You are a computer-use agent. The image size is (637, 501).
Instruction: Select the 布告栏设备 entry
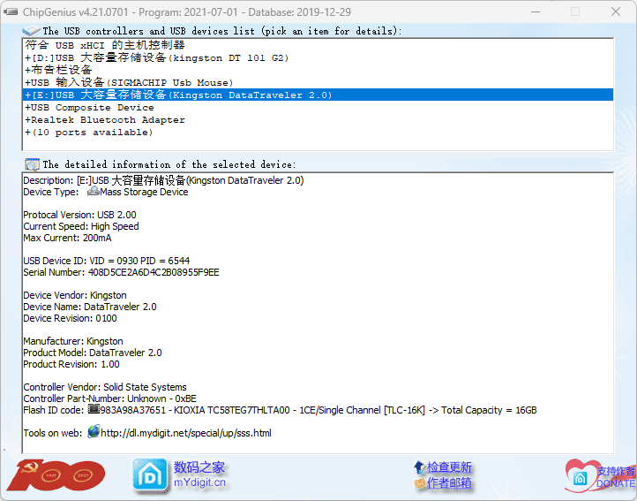click(318, 70)
